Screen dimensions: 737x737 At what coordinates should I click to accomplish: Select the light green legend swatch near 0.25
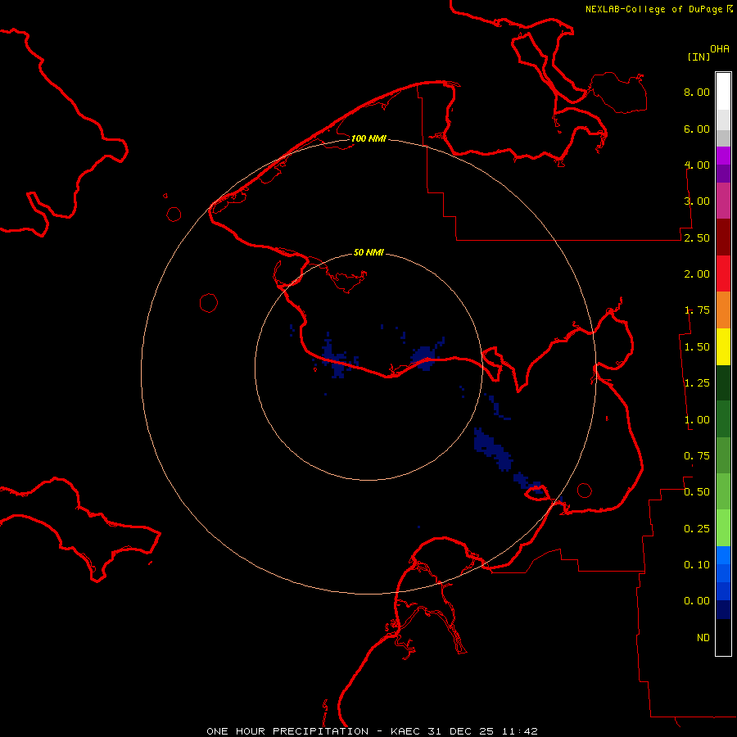pos(723,528)
